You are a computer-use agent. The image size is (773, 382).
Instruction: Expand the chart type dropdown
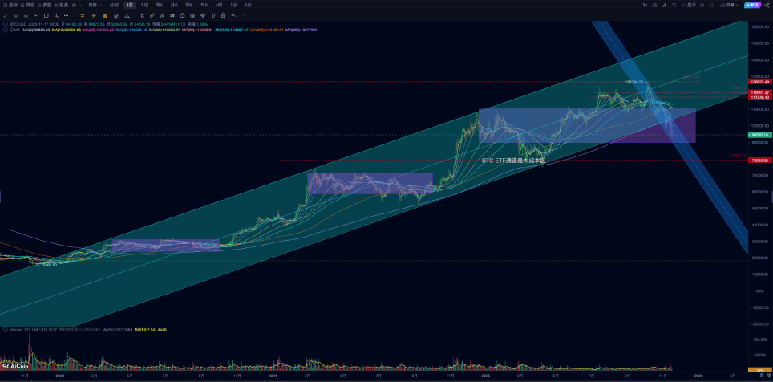(x=76, y=5)
